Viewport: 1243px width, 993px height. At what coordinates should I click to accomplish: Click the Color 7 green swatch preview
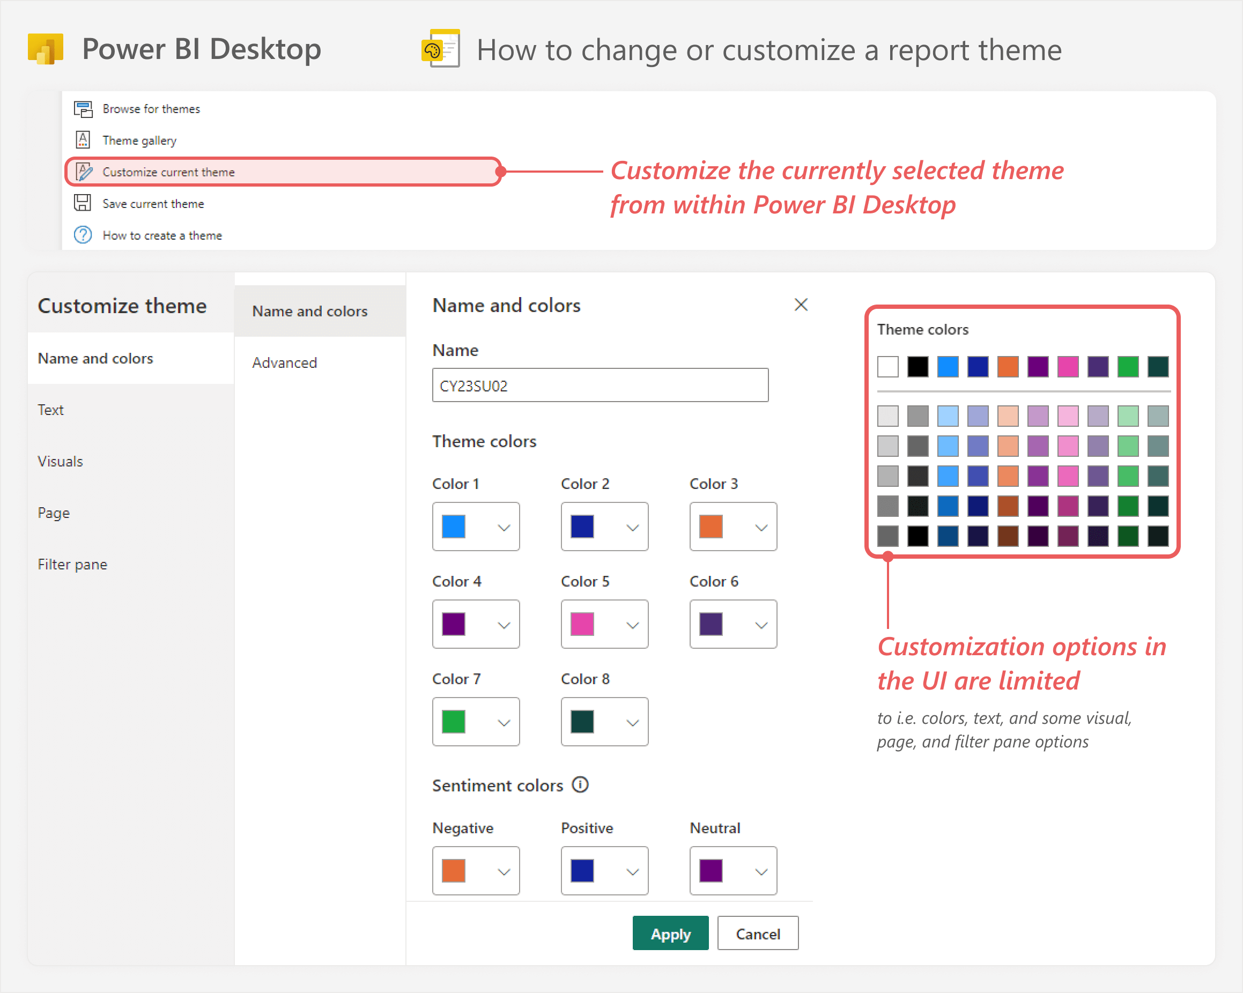[x=454, y=722]
